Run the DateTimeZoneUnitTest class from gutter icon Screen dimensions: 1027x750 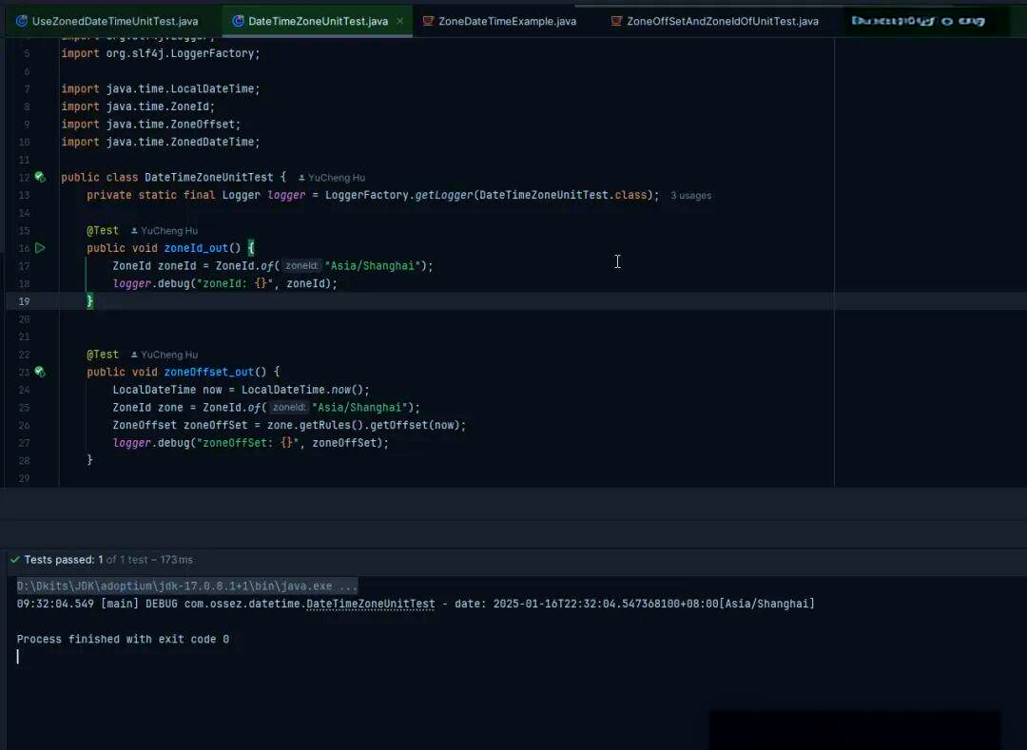40,178
